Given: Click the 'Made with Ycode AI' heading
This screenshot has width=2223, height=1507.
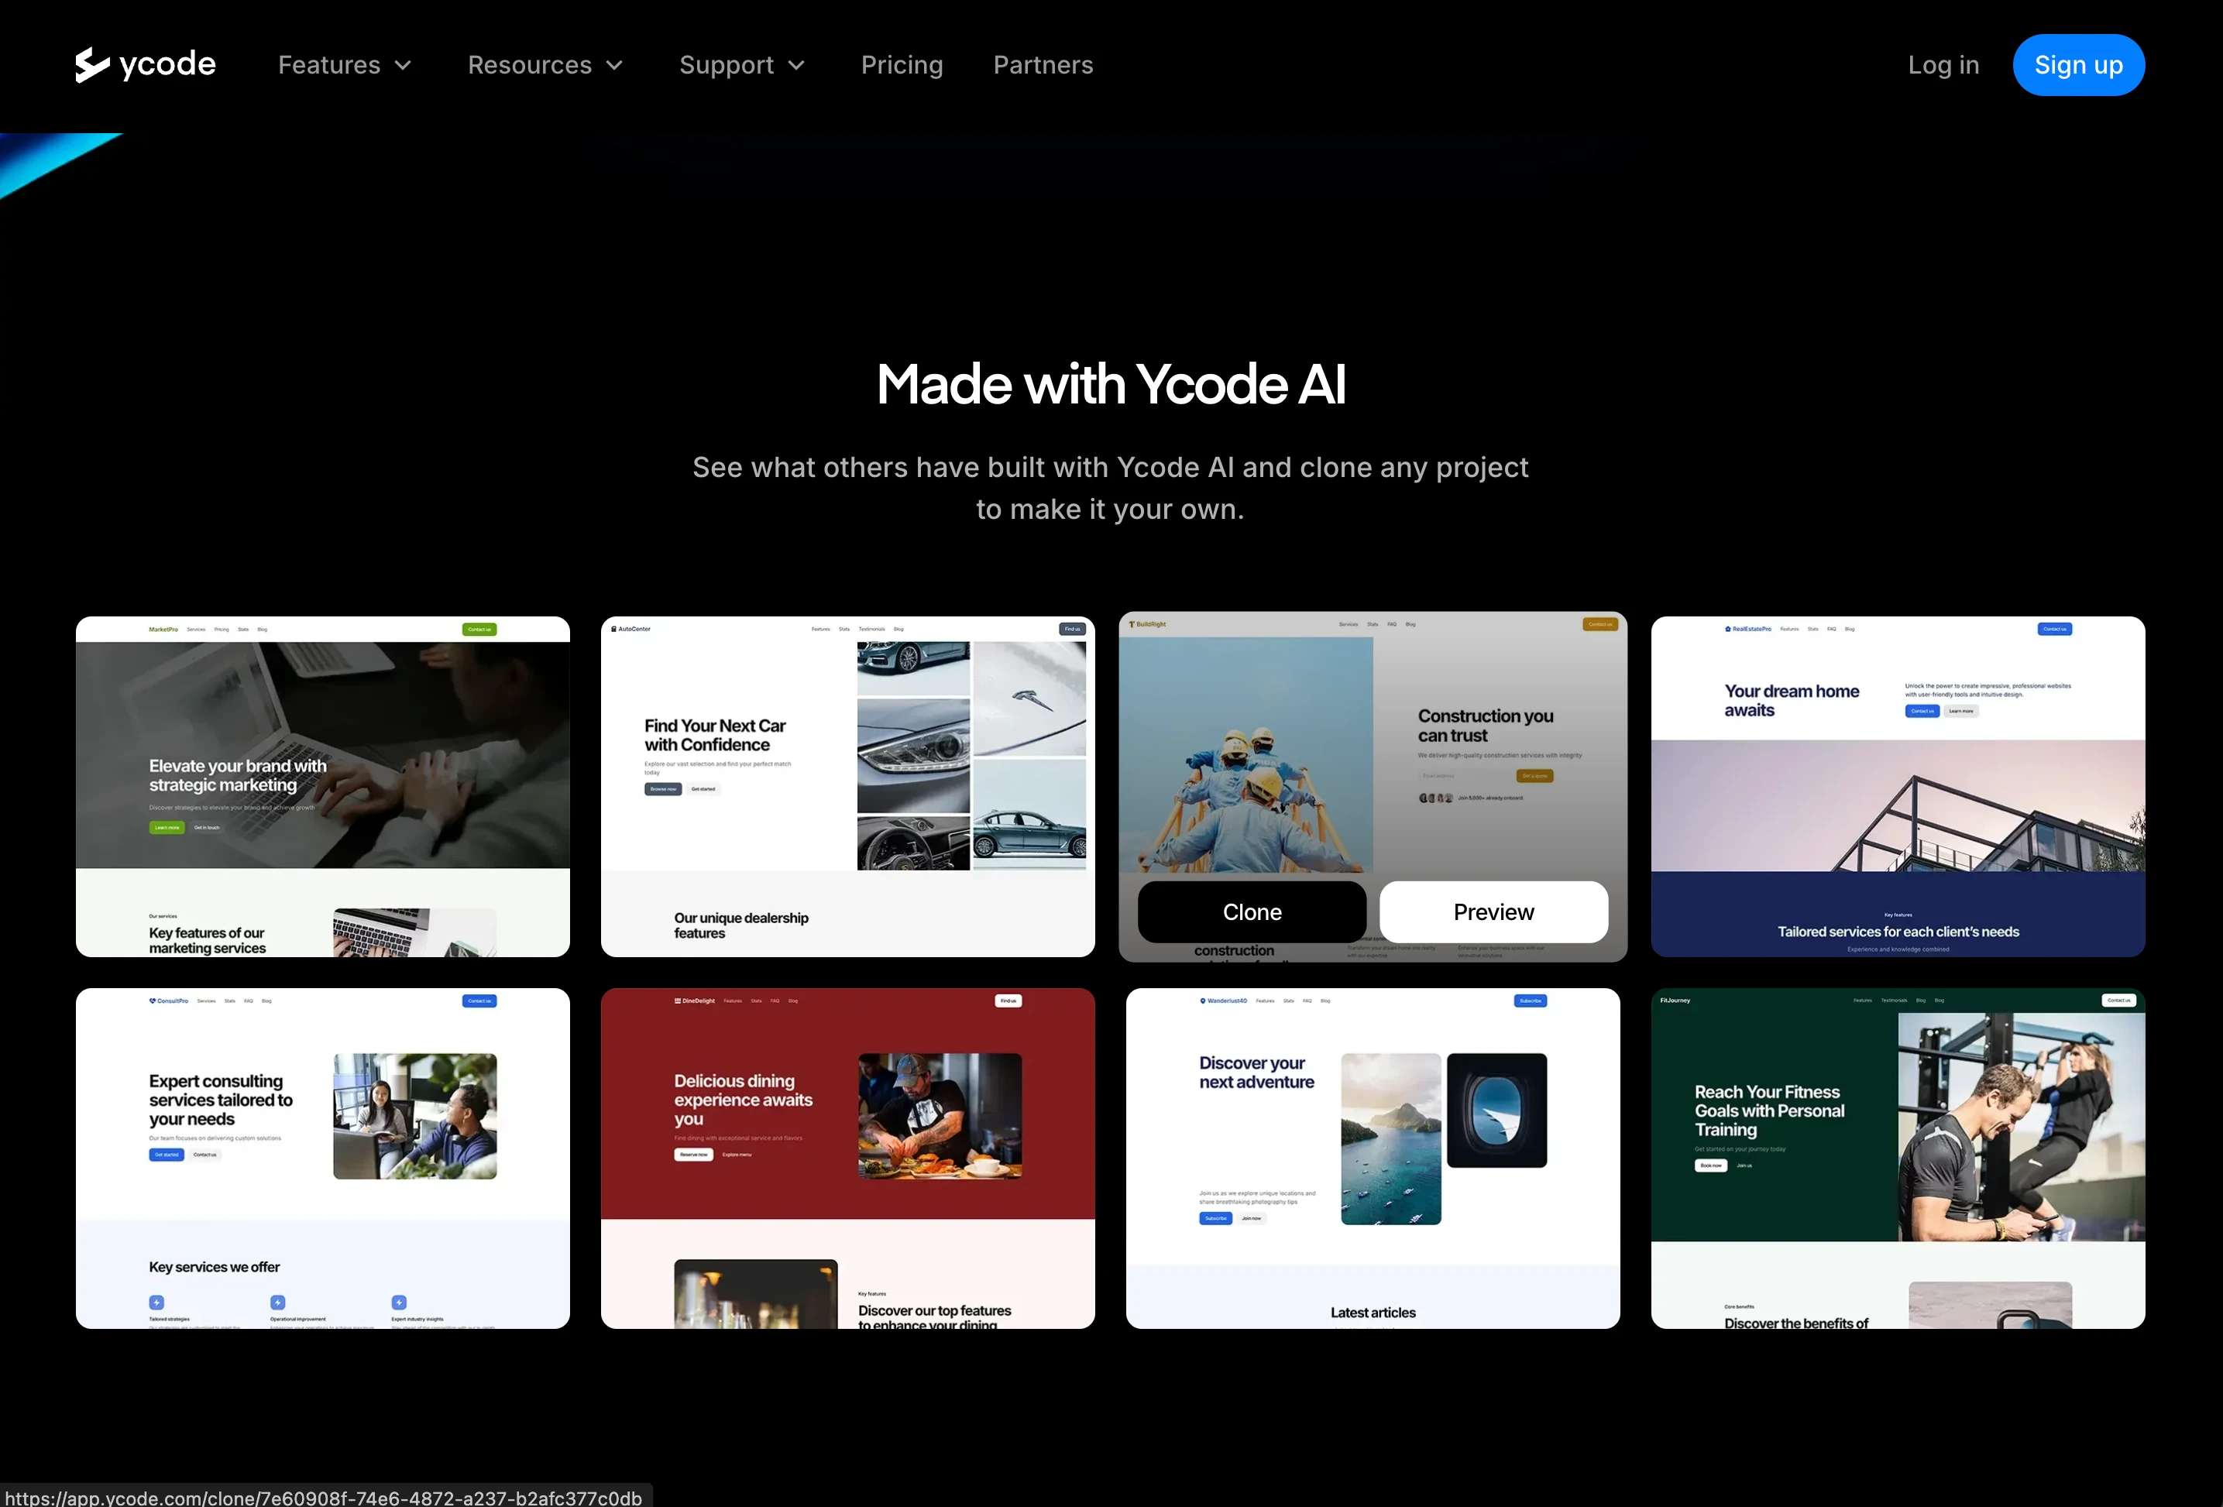Looking at the screenshot, I should pos(1111,384).
